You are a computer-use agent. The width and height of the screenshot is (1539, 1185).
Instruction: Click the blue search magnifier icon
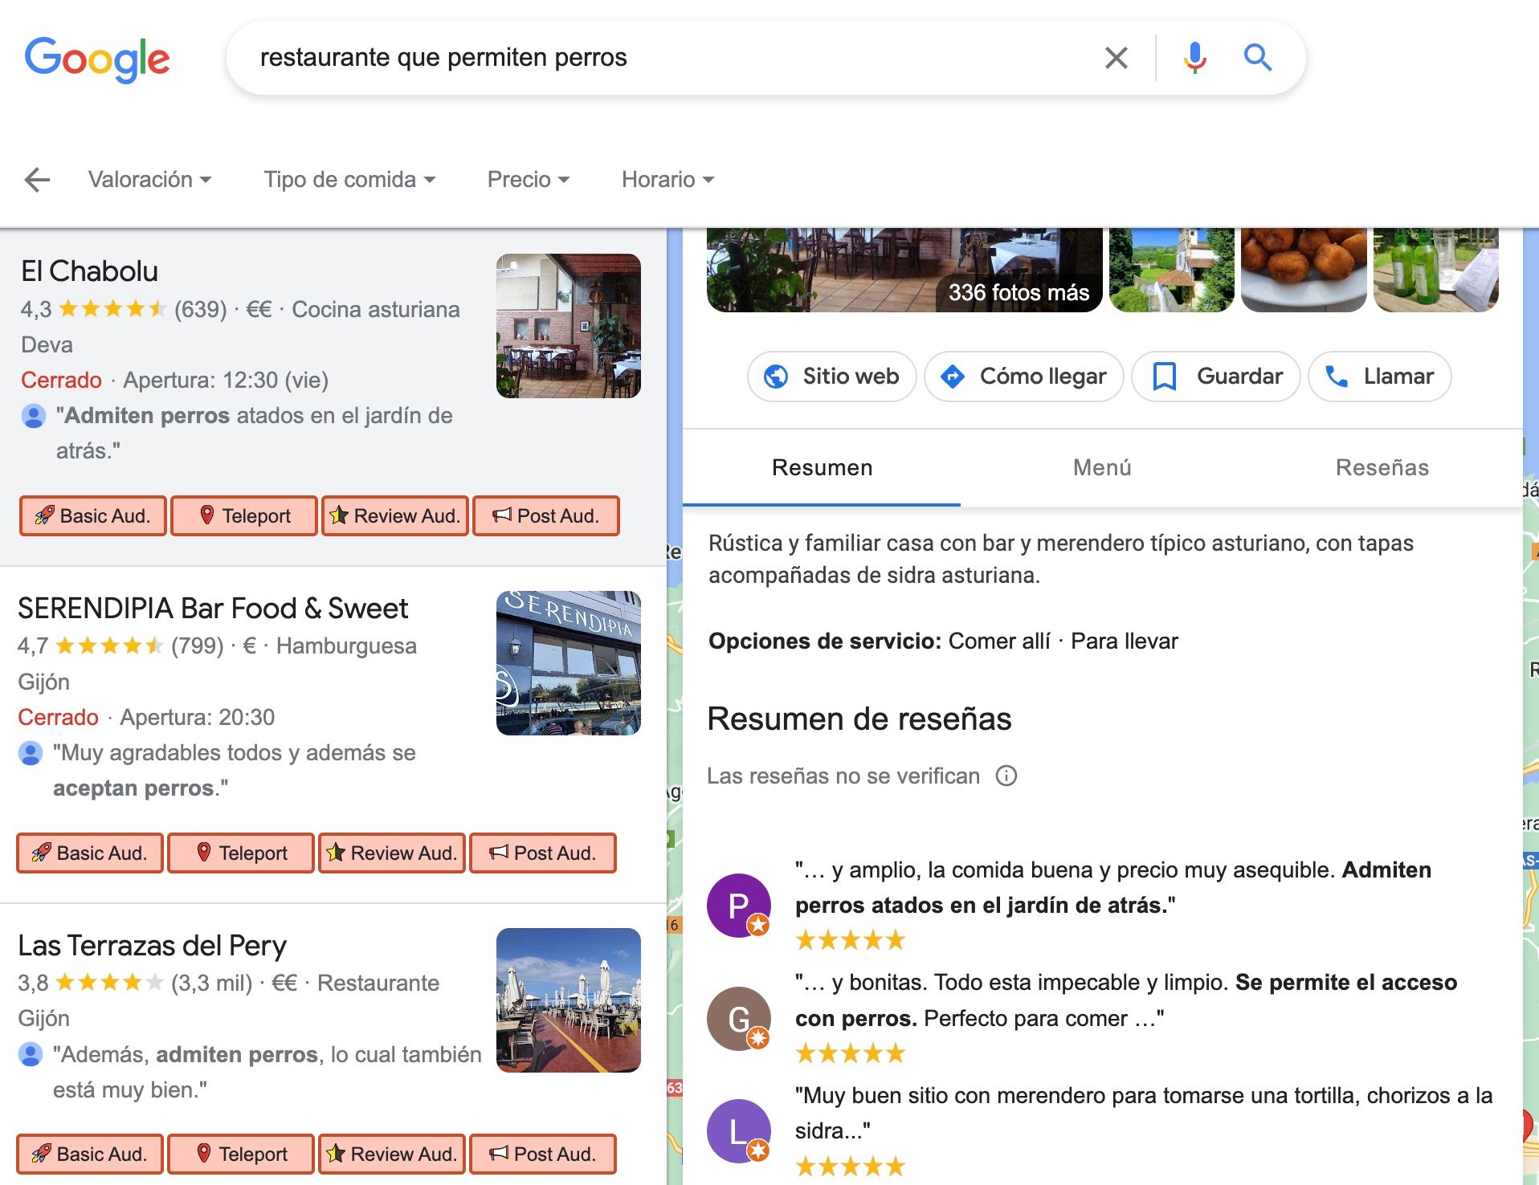pos(1257,58)
